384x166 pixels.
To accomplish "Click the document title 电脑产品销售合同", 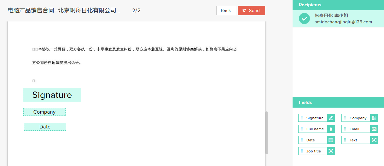I will [x=64, y=10].
